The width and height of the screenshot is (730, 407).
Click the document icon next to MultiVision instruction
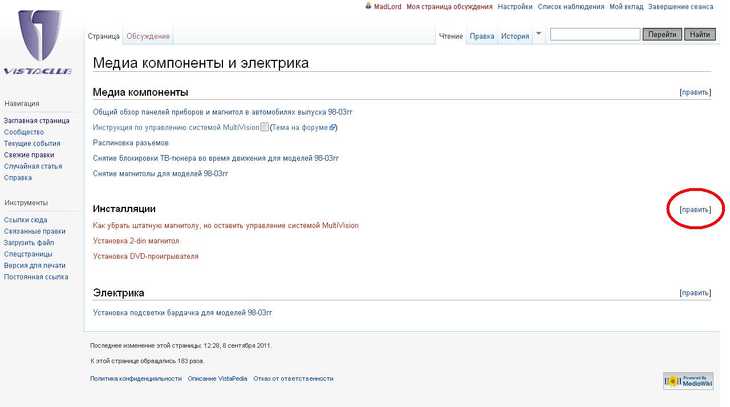264,127
